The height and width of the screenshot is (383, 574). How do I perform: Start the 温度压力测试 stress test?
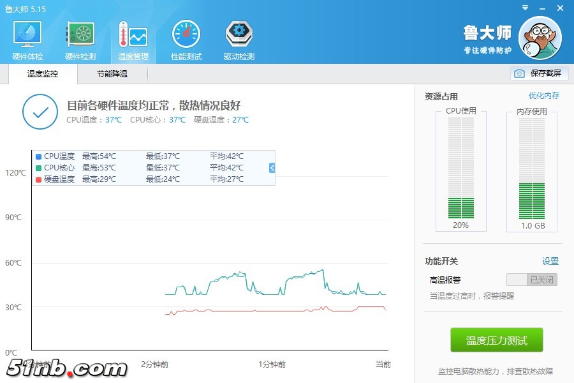click(x=497, y=340)
